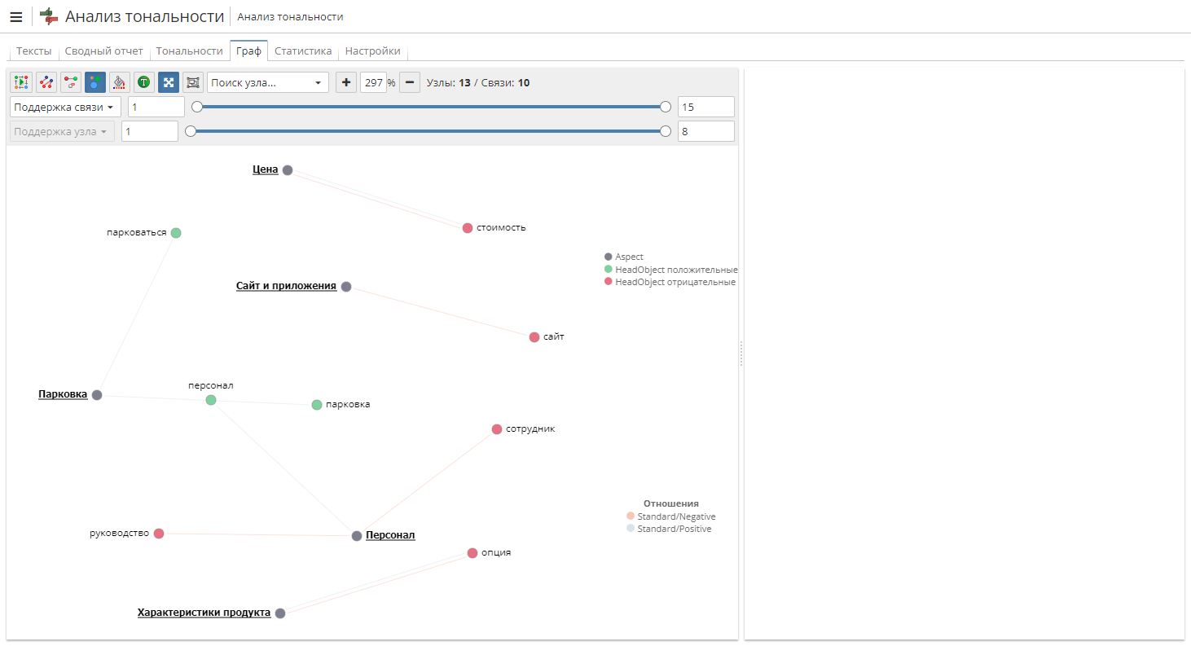Select the стоимость red node

click(x=468, y=228)
